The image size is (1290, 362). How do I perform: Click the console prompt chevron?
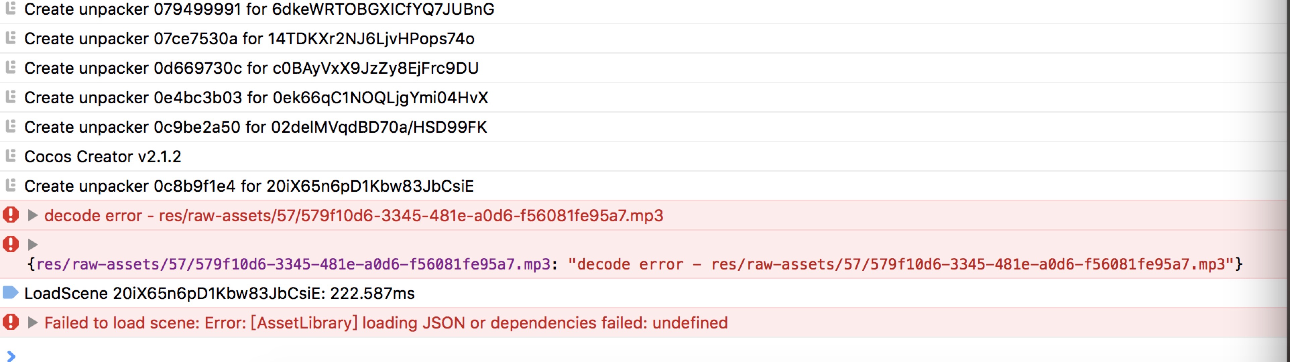tap(11, 356)
